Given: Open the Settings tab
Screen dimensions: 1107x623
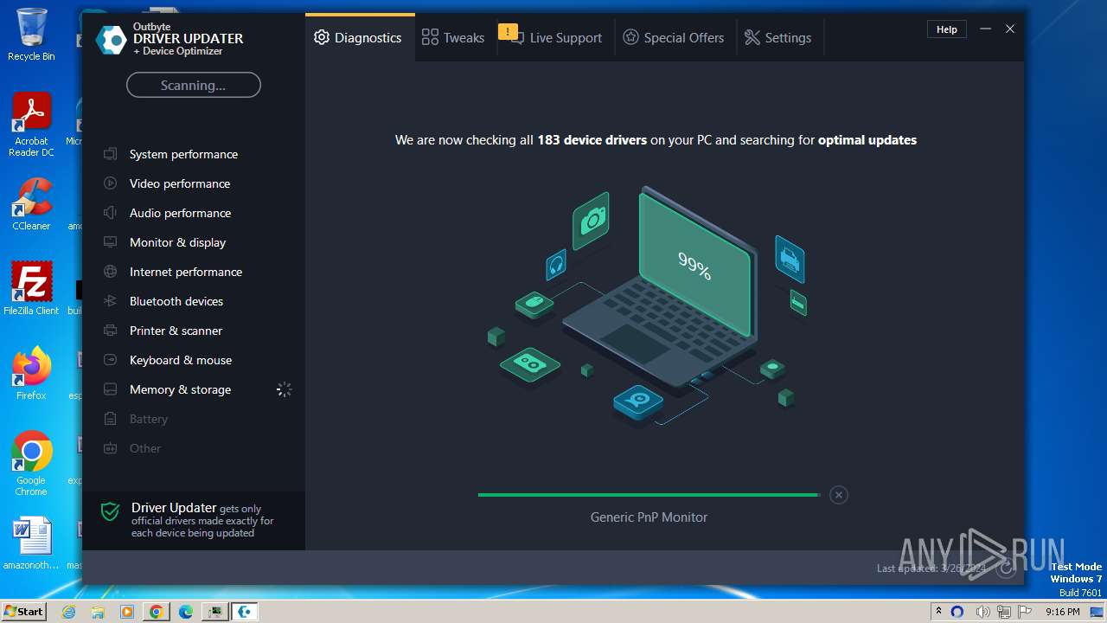Looking at the screenshot, I should [x=778, y=38].
